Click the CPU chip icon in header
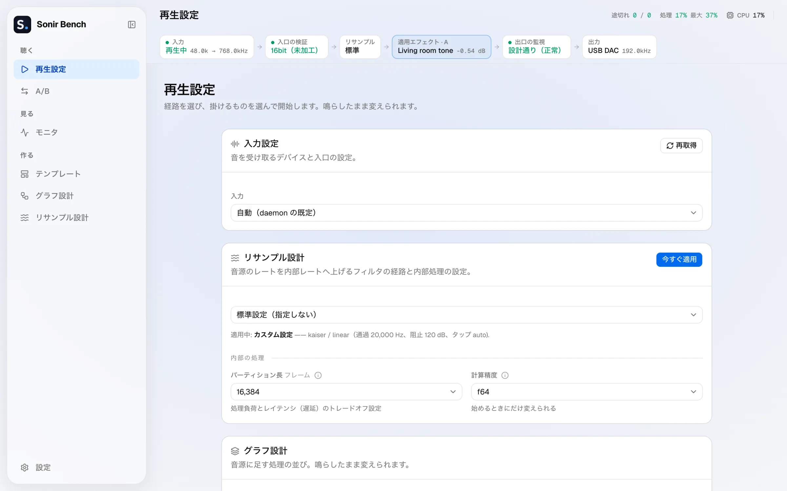The height and width of the screenshot is (491, 787). (730, 15)
